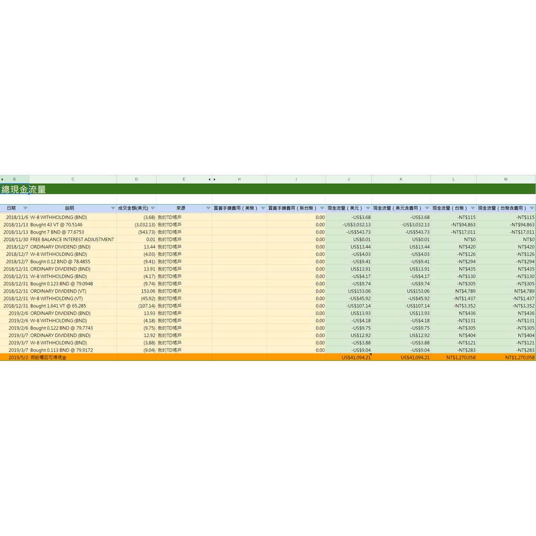Expand hidden columns arrow left of column H
The image size is (536, 536).
point(215,180)
